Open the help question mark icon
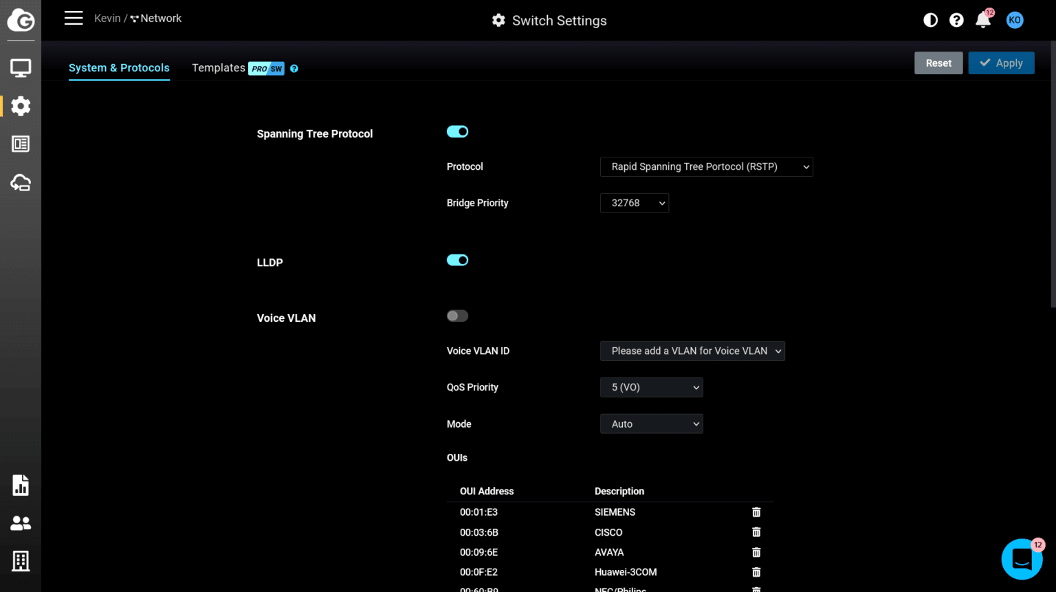This screenshot has height=592, width=1056. [x=956, y=20]
